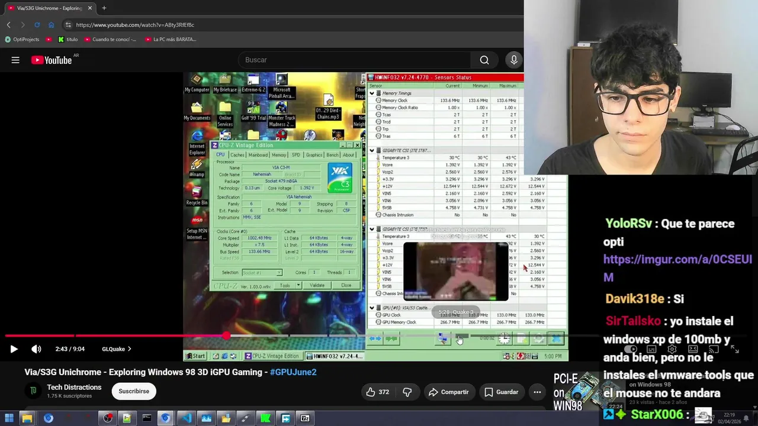The width and height of the screenshot is (758, 426).
Task: Start voice search with the microphone icon
Action: [x=514, y=60]
